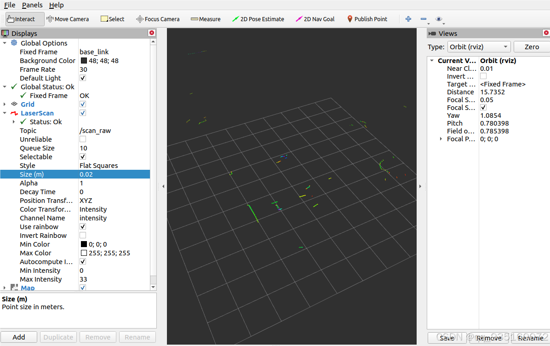Viewport: 550px width, 346px height.
Task: Edit the Size (m) value 0.02
Action: [114, 174]
